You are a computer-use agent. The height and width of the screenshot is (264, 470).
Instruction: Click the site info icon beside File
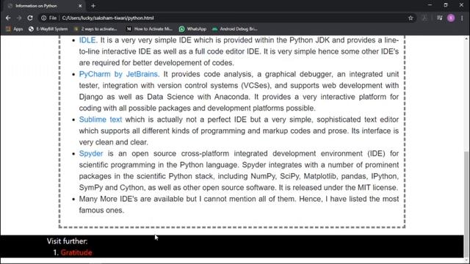(x=44, y=18)
